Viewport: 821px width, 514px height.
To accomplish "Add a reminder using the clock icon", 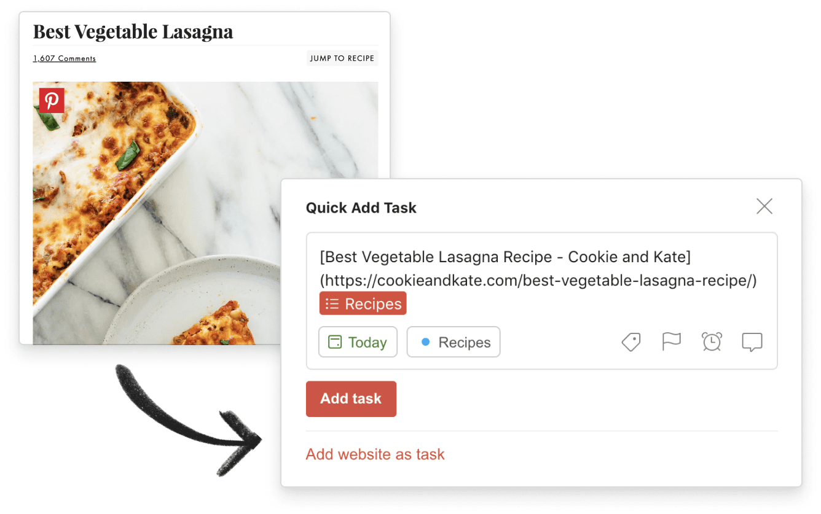I will point(712,342).
